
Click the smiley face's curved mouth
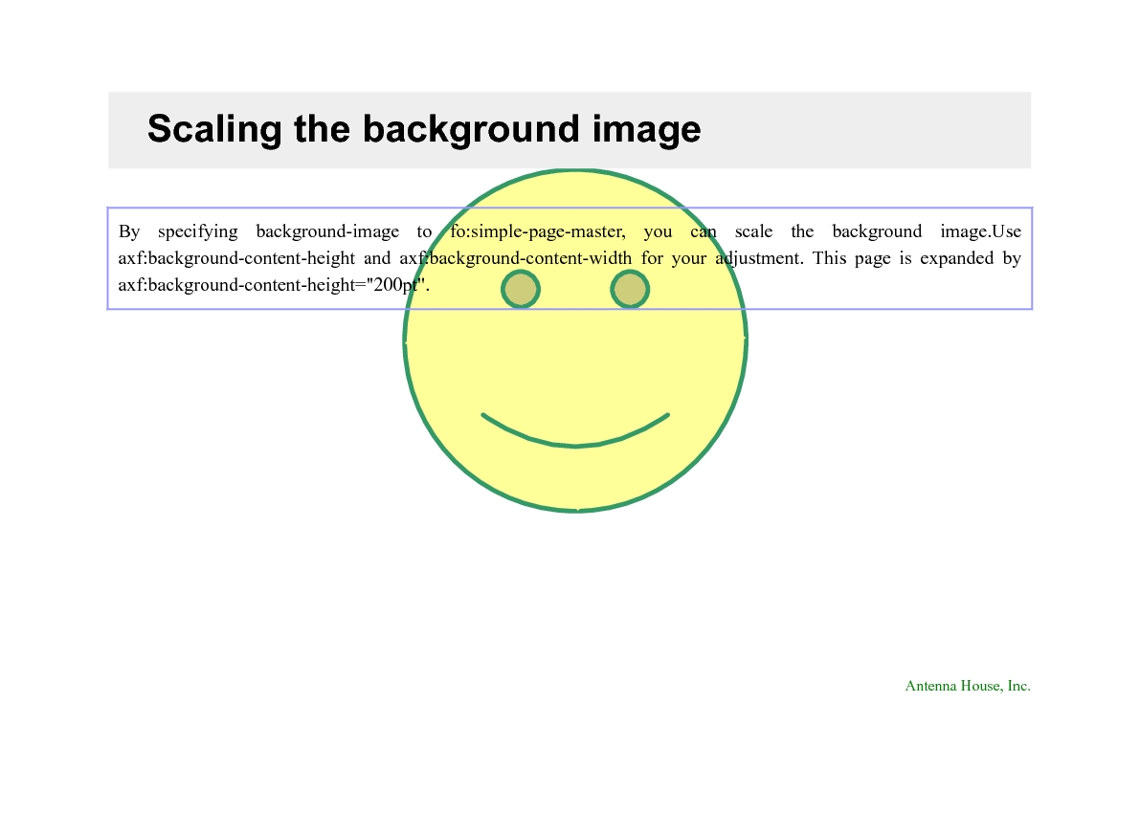[575, 430]
